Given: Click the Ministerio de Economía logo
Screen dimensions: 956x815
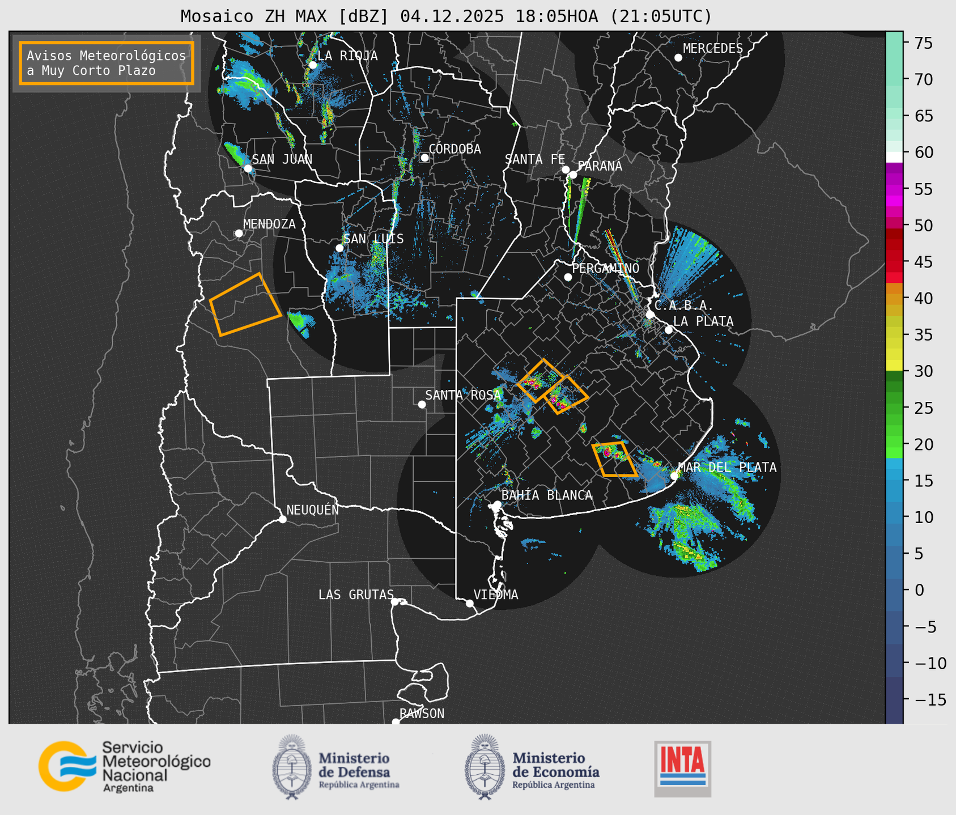Looking at the screenshot, I should click(x=532, y=767).
